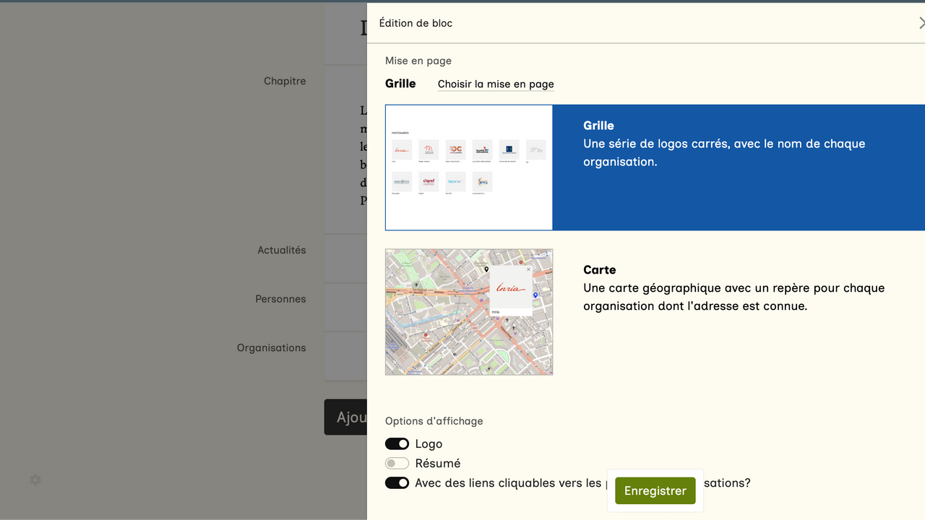Disable the Logo display toggle
Viewport: 925px width, 520px height.
pos(397,443)
